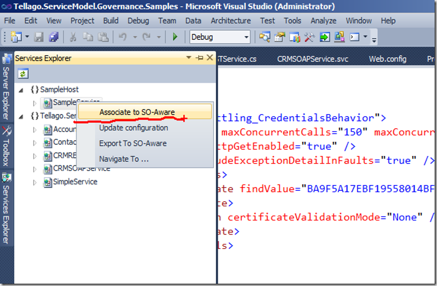Click the Copy toolbar icon
This screenshot has height=286, width=437.
pyautogui.click(x=88, y=37)
